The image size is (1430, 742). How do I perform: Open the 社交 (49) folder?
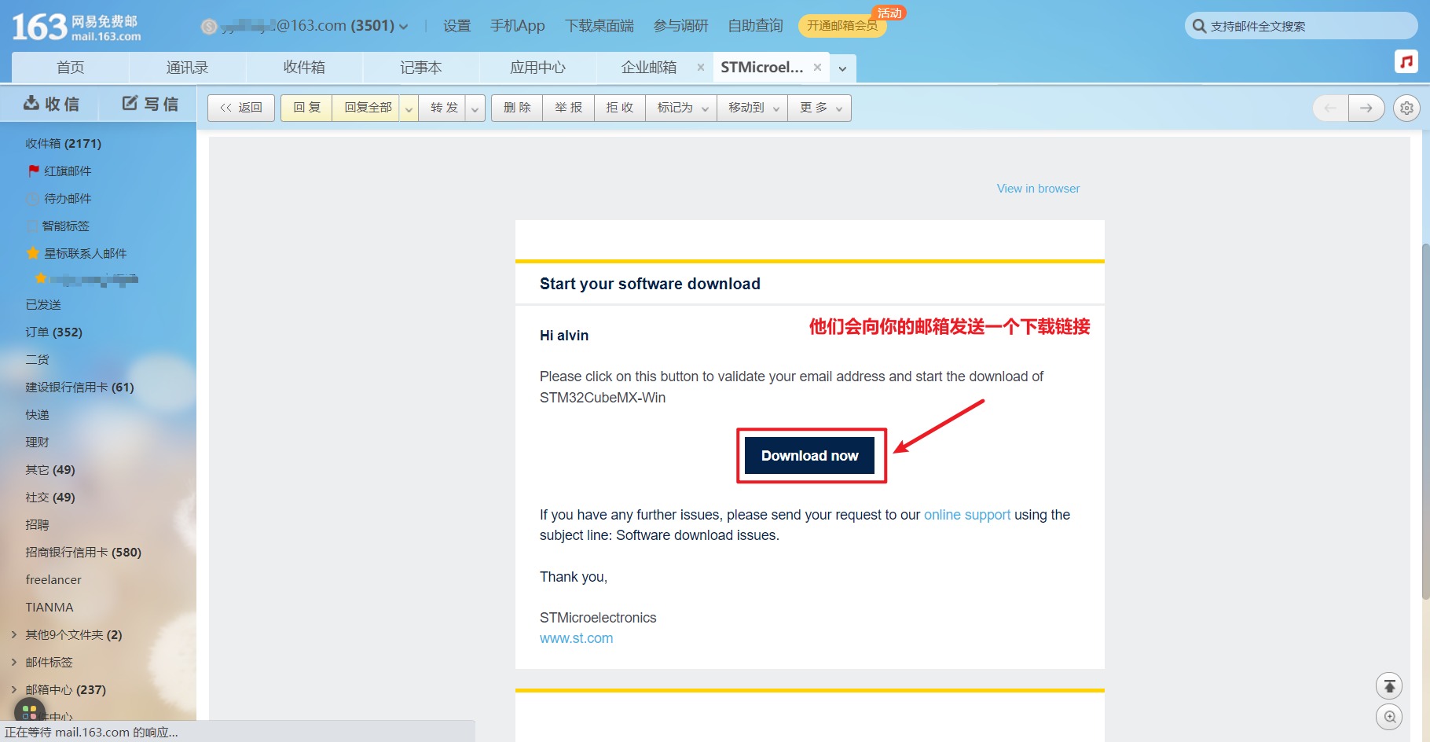50,497
